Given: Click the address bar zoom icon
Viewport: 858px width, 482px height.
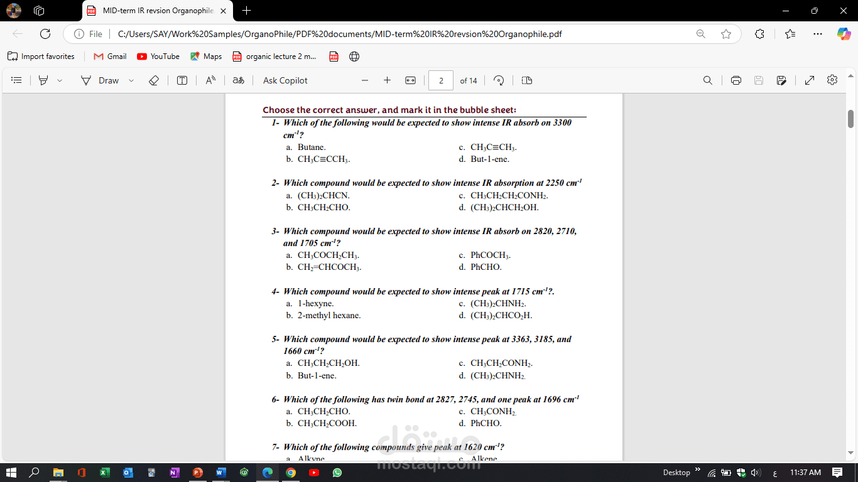Looking at the screenshot, I should 701,34.
